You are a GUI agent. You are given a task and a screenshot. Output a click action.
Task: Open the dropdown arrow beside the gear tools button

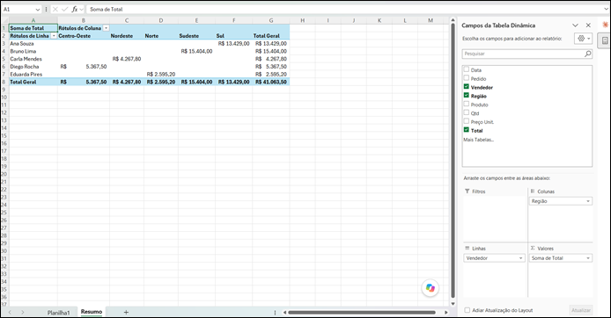coord(588,39)
